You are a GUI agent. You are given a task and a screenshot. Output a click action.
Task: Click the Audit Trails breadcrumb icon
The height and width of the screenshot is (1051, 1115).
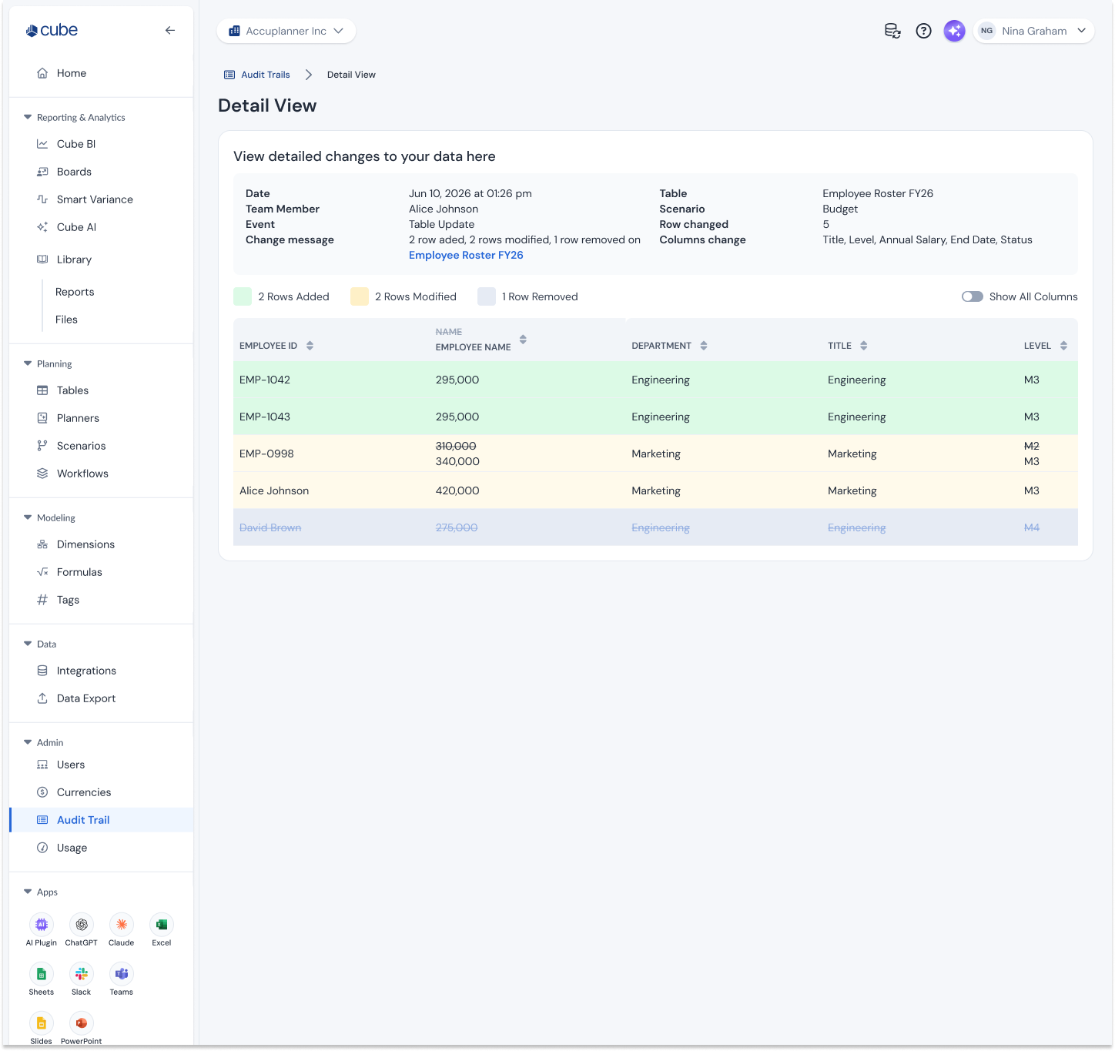pyautogui.click(x=229, y=75)
